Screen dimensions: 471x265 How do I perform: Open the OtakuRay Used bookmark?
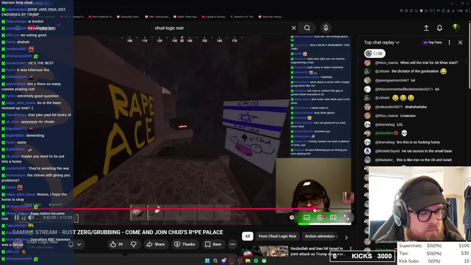[x=128, y=17]
